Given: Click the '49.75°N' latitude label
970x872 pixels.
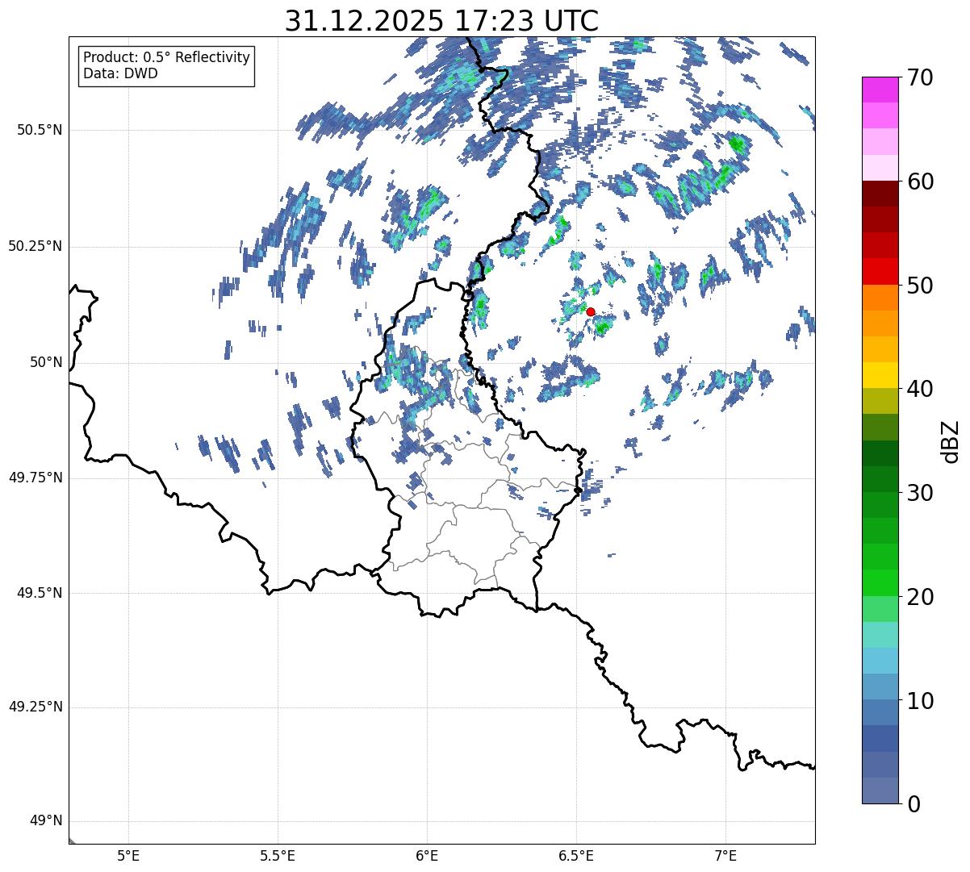Looking at the screenshot, I should [36, 478].
